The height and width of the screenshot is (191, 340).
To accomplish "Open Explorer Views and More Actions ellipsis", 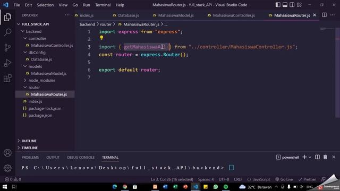I will [x=67, y=15].
